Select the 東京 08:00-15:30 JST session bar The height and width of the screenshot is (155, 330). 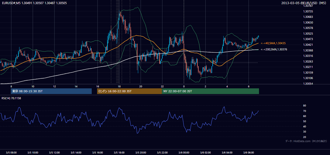point(51,91)
